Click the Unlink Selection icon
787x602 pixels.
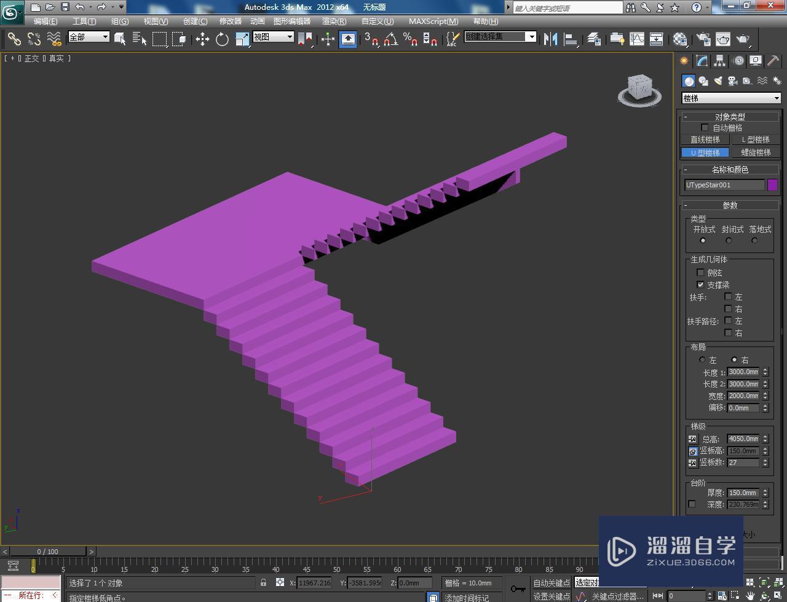[34, 39]
